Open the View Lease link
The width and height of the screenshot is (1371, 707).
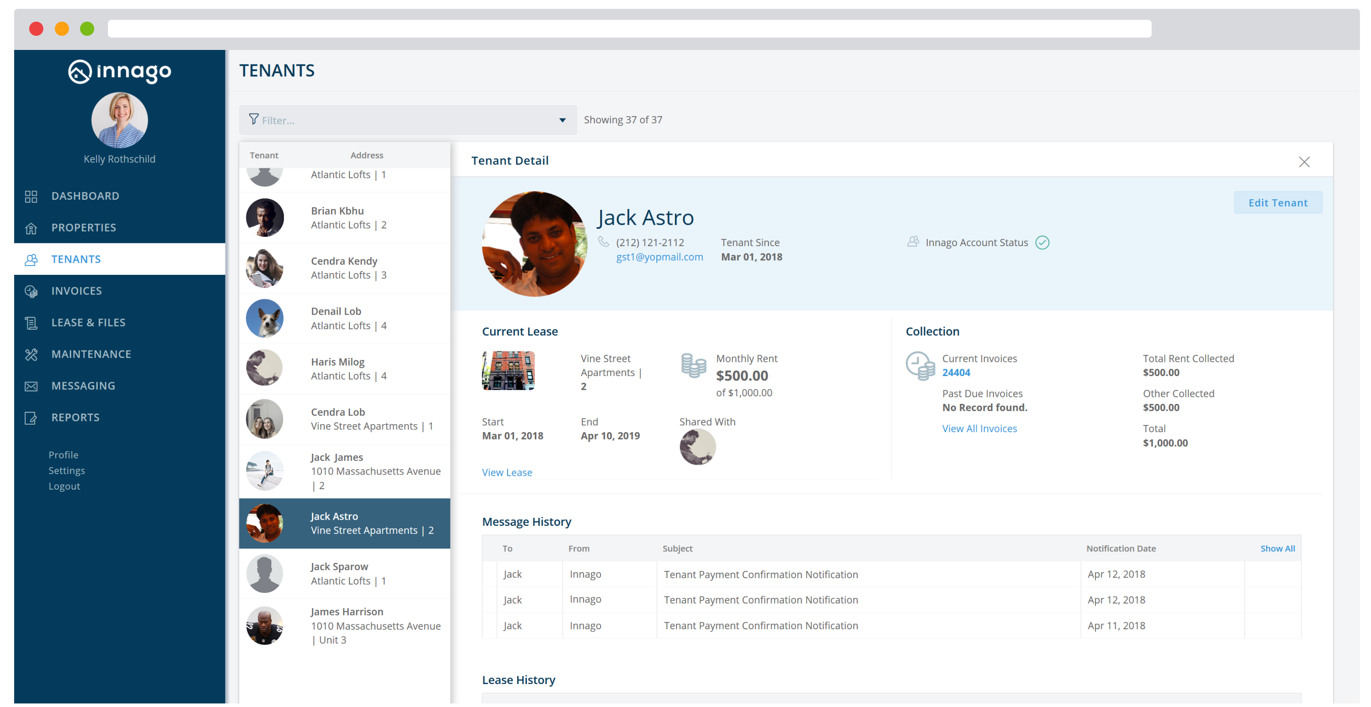coord(507,472)
